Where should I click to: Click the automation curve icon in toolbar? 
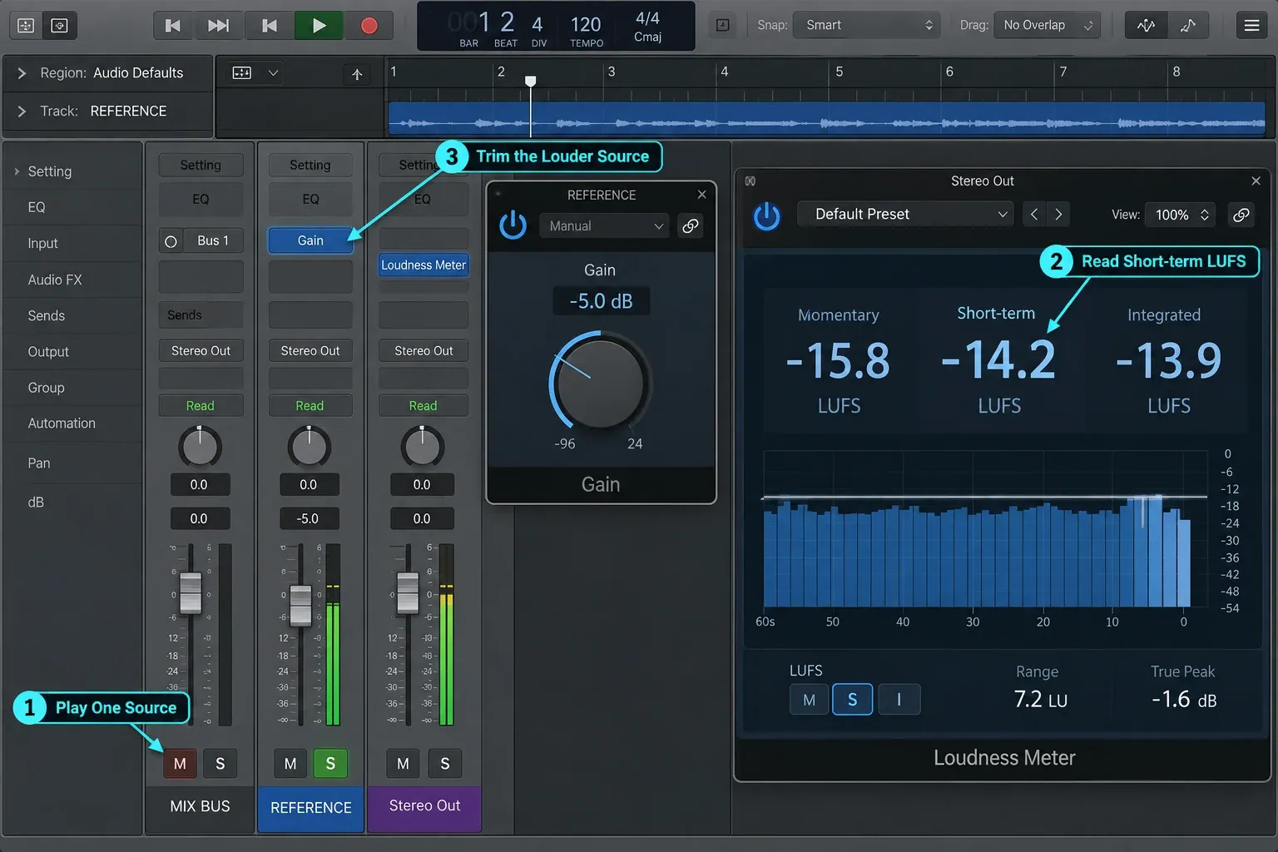pyautogui.click(x=1188, y=26)
